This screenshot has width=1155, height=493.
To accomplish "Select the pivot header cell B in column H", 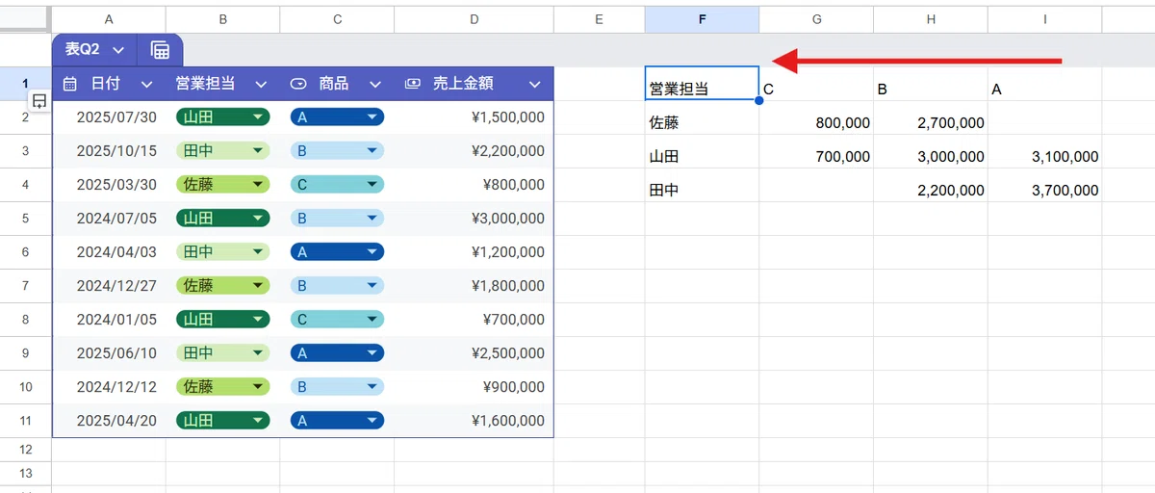I will (931, 84).
